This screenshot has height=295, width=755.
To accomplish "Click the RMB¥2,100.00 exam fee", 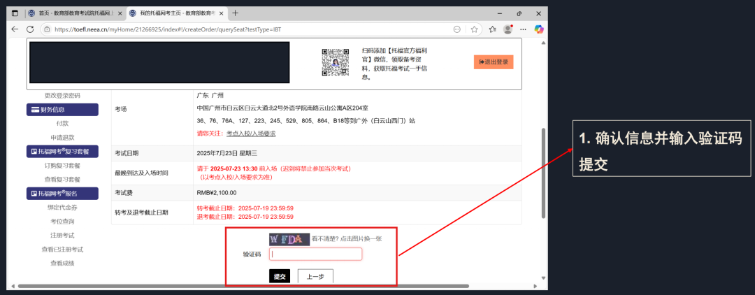I will [217, 192].
